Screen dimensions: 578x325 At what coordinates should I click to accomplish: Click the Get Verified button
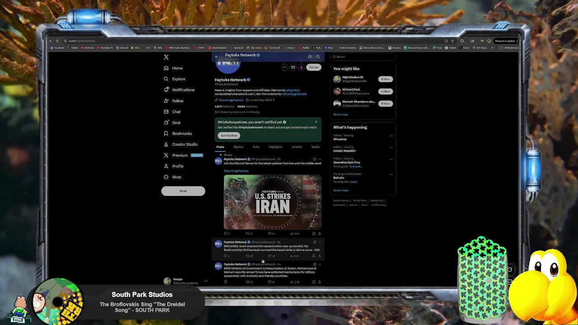coord(229,135)
